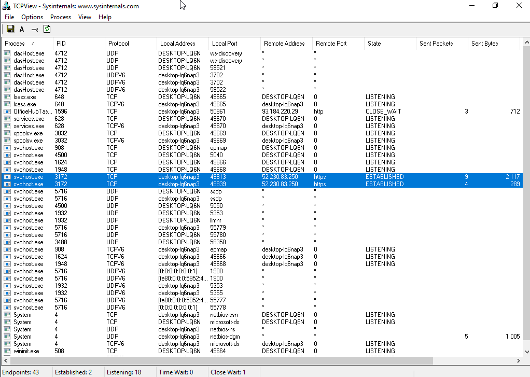Expand the View menu

point(85,17)
